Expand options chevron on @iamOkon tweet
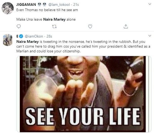This screenshot has height=133, width=154. click(150, 36)
